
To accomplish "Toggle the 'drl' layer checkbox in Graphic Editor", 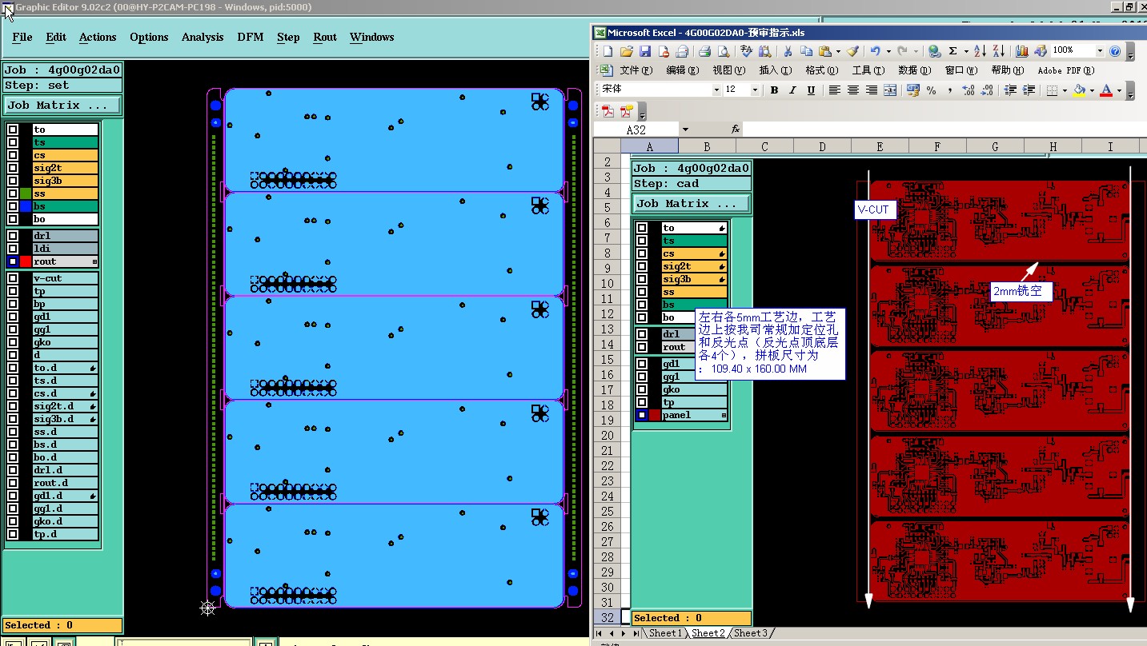I will 13,236.
